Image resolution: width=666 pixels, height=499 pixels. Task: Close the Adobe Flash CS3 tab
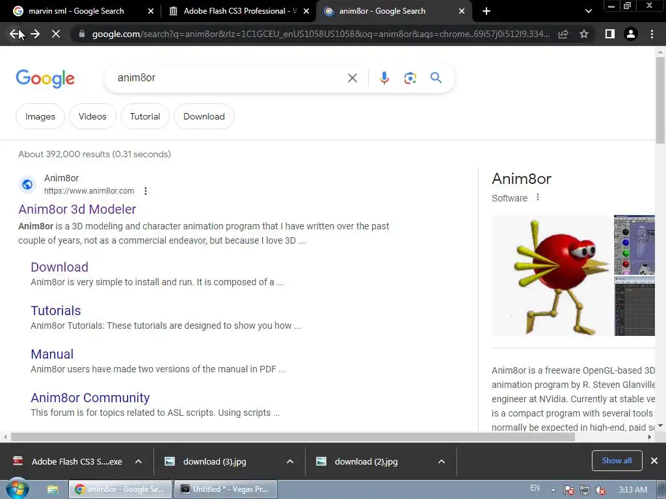(x=306, y=11)
